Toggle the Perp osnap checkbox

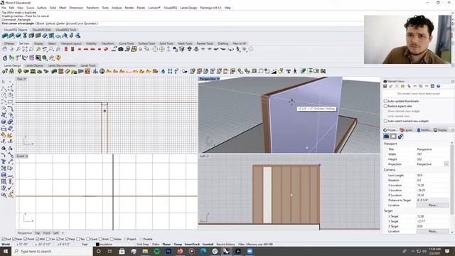(x=67, y=239)
